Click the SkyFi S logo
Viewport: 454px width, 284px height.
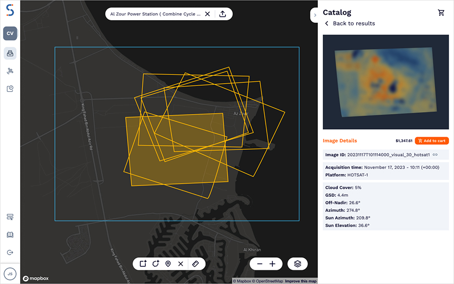click(x=10, y=10)
